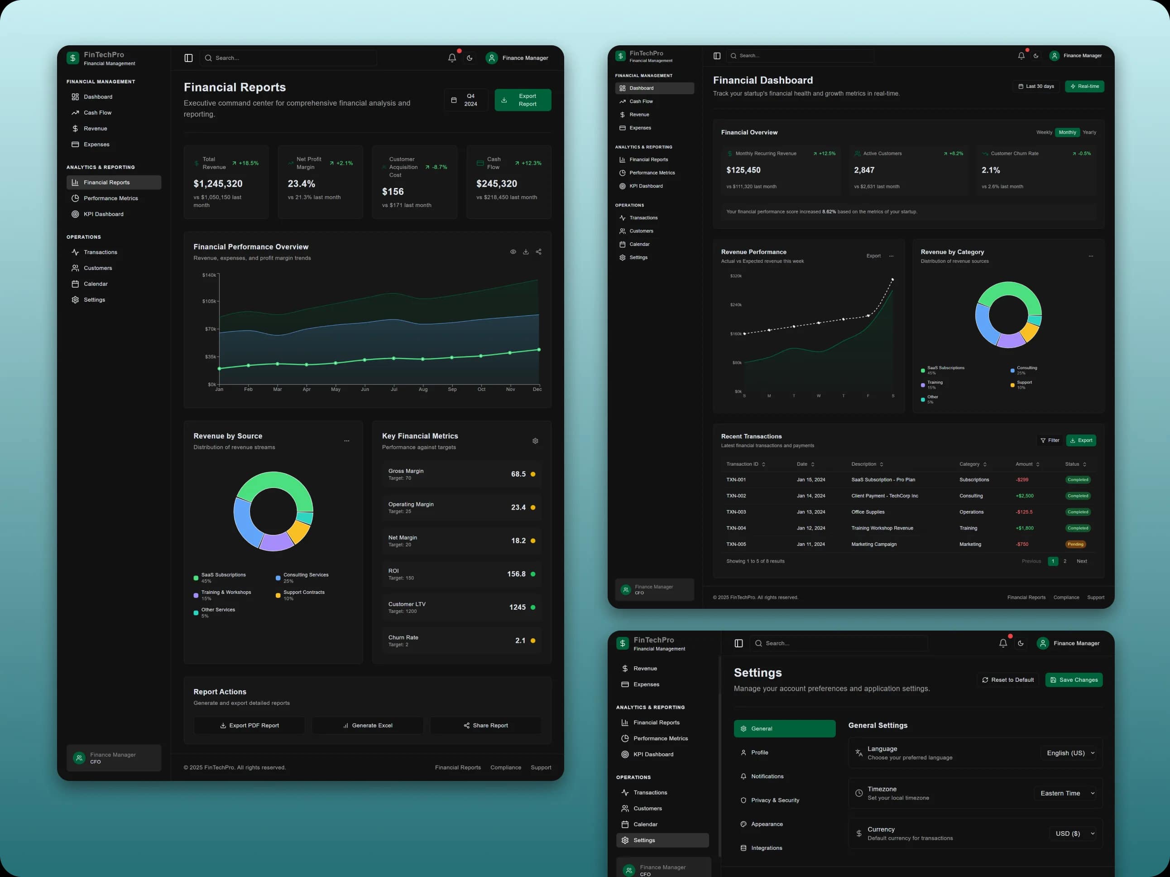
Task: Open Revenue Performance more options menu
Action: (x=891, y=256)
